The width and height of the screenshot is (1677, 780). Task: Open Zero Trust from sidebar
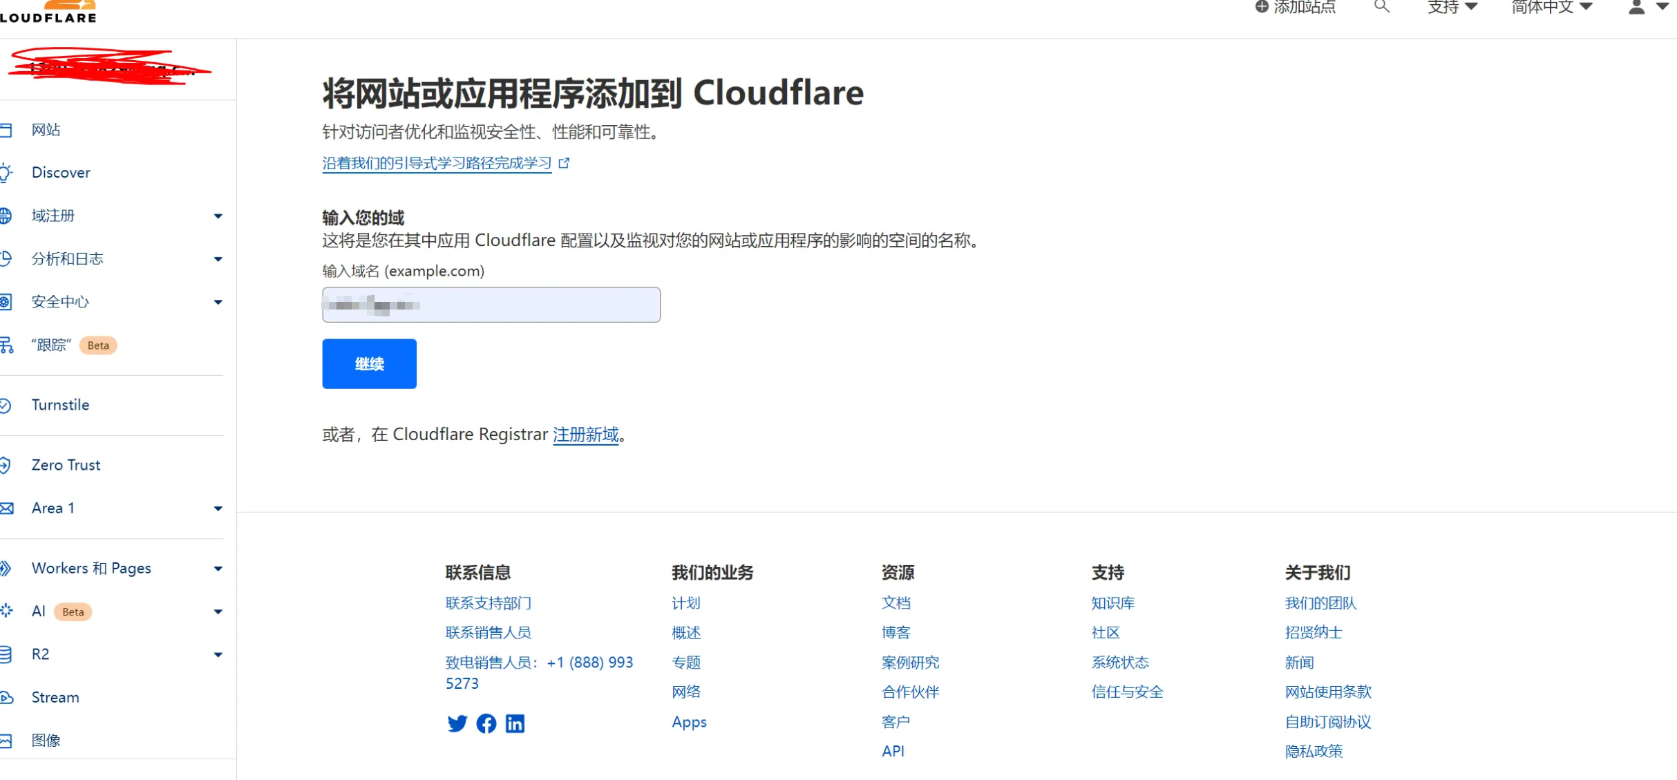[66, 465]
